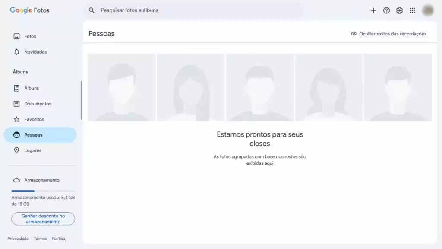The image size is (442, 249).
Task: Click the eye icon for hiding faces
Action: click(x=354, y=34)
